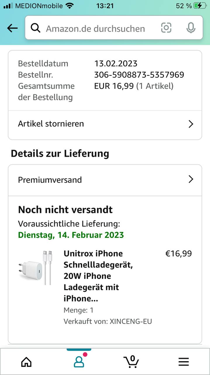The width and height of the screenshot is (210, 375).
Task: Tap the seller name XINCENG-EU
Action: point(131,321)
